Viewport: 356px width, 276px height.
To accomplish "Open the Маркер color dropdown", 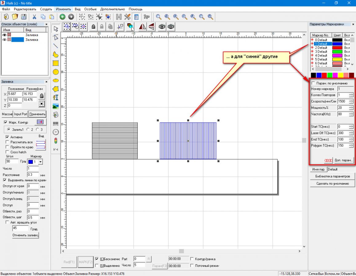I will (x=41, y=162).
